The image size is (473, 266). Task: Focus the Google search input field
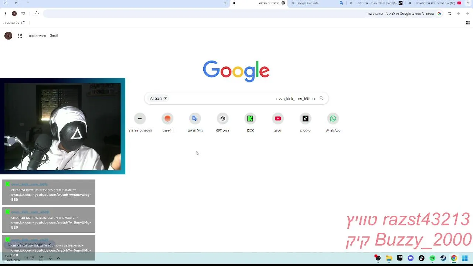236,98
